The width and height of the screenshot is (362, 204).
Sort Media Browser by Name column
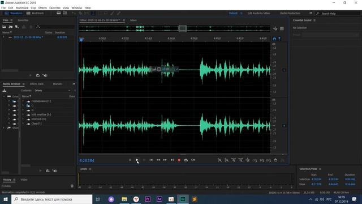pos(26,96)
